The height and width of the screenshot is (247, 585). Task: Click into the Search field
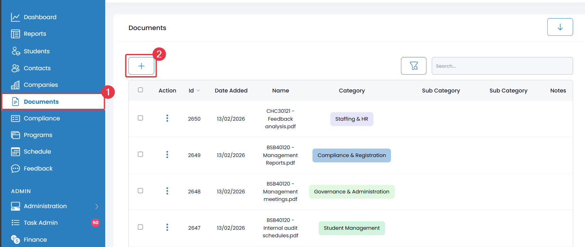pyautogui.click(x=502, y=66)
